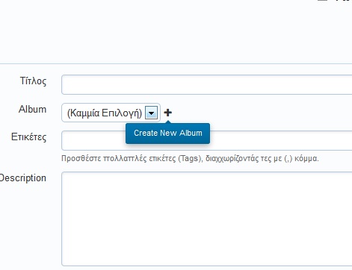
Task: Click the Create New Album tooltip
Action: 167,134
